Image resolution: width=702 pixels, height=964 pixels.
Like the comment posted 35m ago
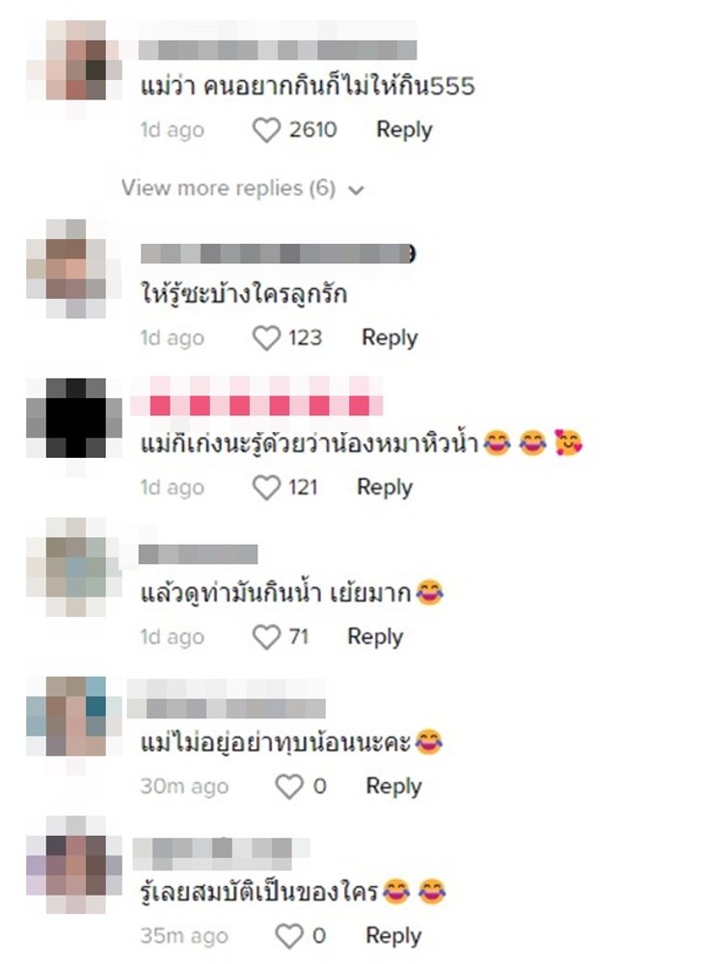tap(289, 936)
